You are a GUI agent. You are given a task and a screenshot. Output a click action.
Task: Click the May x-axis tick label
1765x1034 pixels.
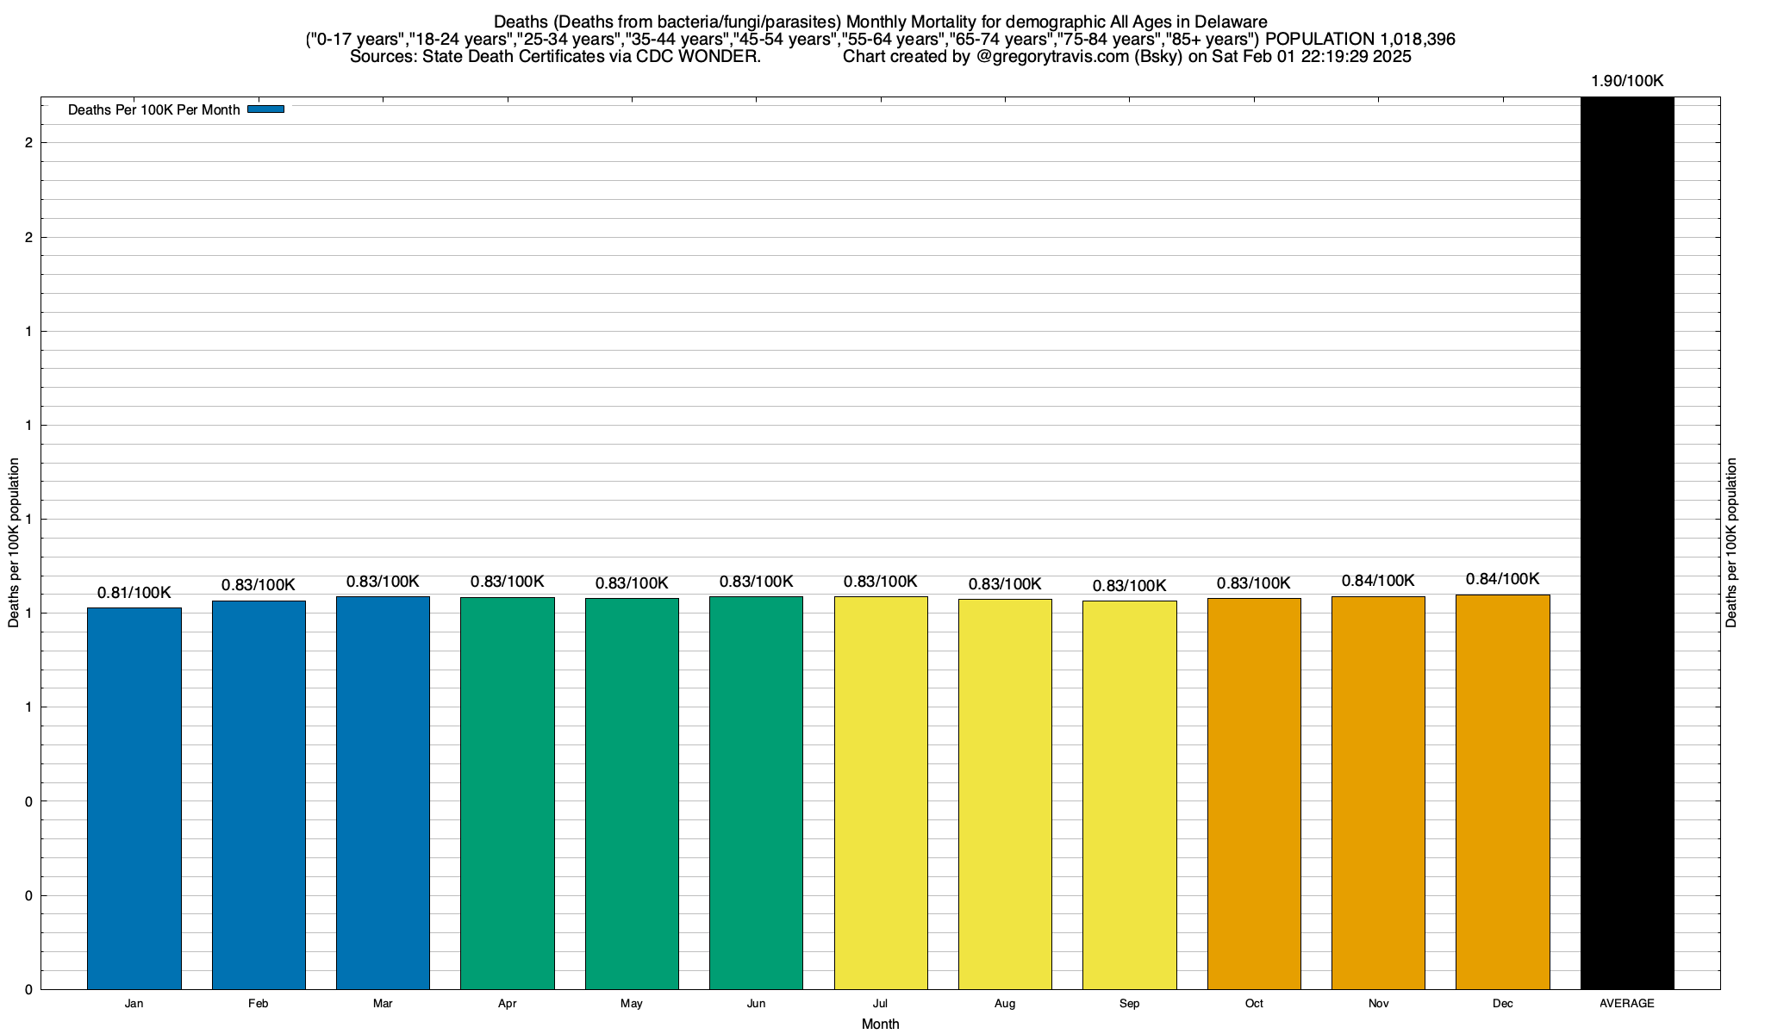(x=632, y=1004)
